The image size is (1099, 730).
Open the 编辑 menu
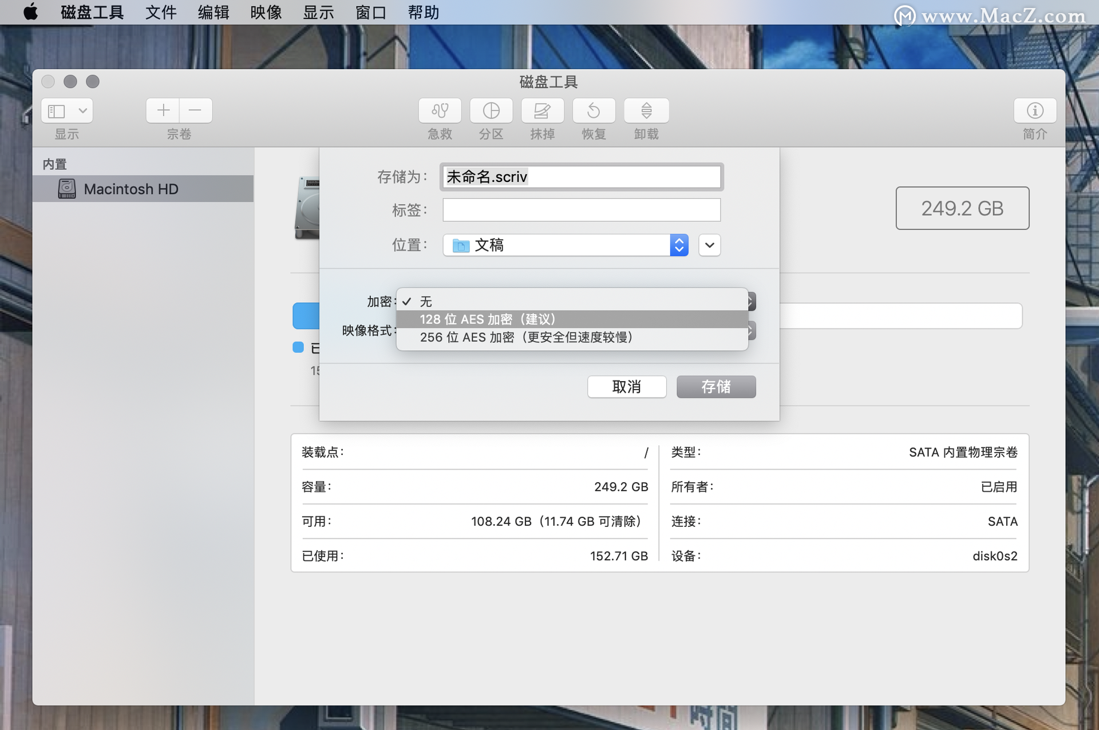click(214, 12)
